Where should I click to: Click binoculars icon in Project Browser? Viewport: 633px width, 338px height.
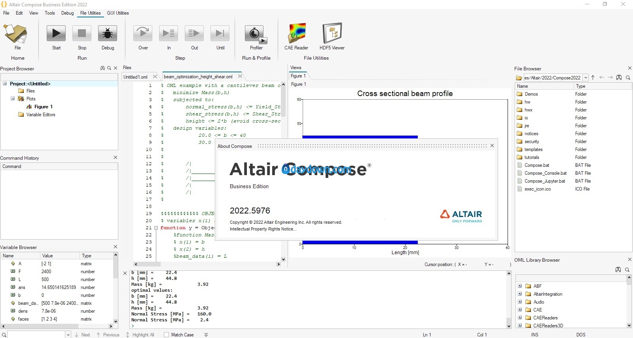[103, 68]
